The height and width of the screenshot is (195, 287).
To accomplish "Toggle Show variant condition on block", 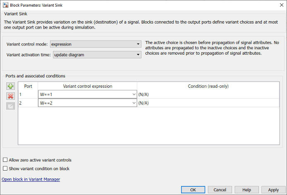I will tap(5, 169).
